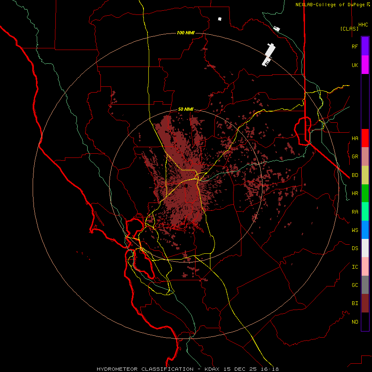Click the 'HYDROMETEOR CLASSIFICATION' title text
372x372 pixels.
(145, 369)
